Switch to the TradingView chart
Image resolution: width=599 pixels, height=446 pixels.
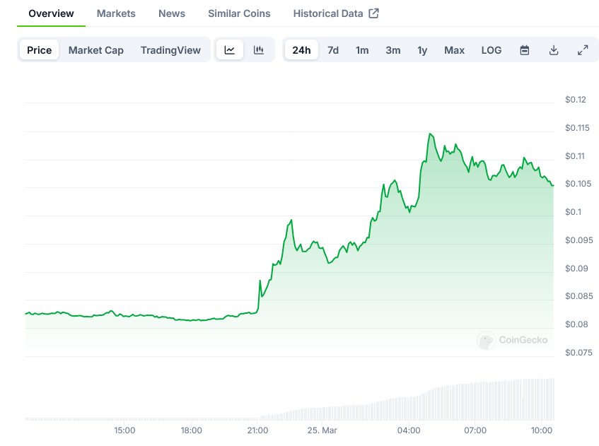(x=170, y=50)
